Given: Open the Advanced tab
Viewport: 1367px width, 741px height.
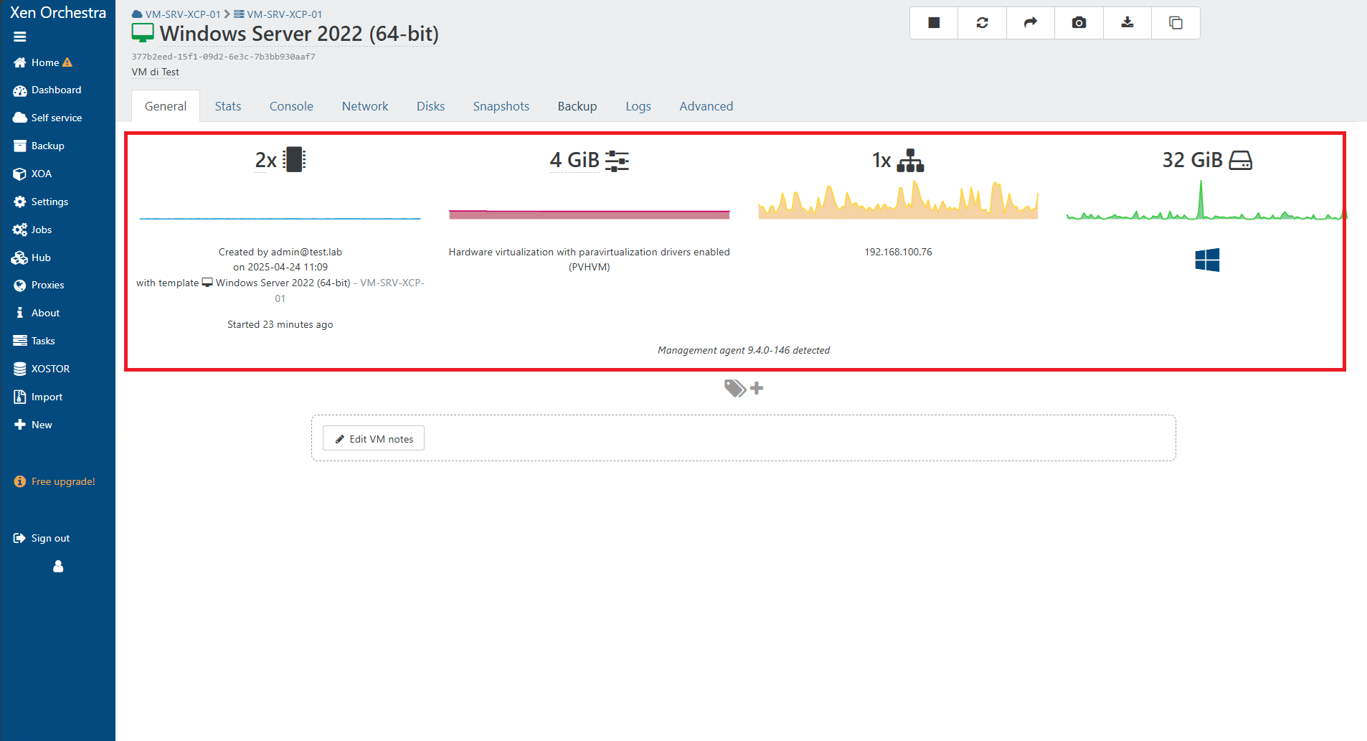Looking at the screenshot, I should click(x=706, y=106).
